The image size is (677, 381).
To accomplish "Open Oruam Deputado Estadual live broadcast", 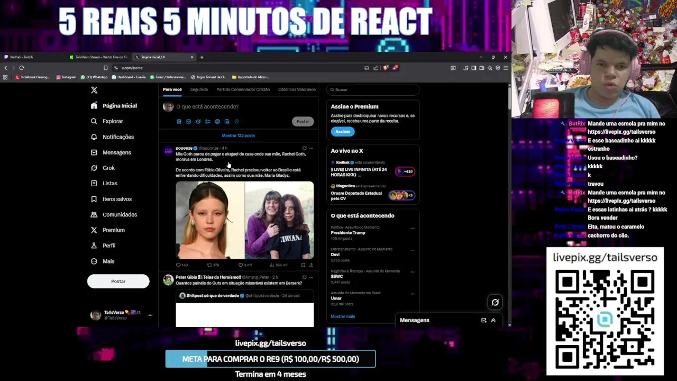I will click(x=373, y=193).
